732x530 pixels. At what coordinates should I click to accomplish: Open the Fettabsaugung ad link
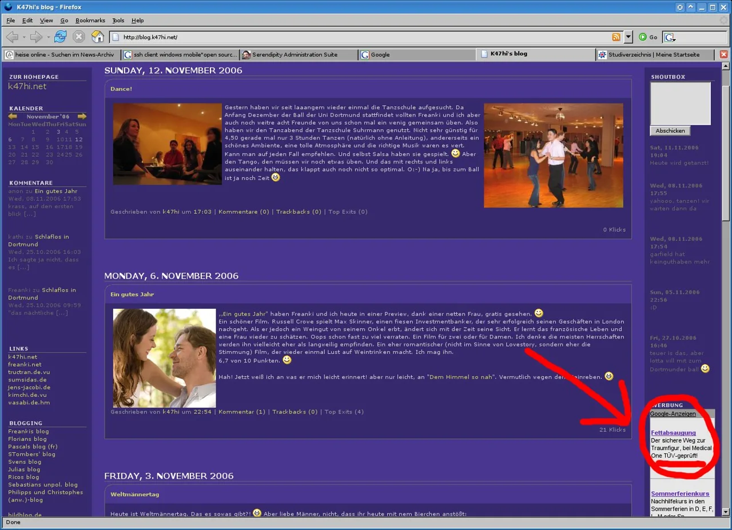tap(673, 433)
